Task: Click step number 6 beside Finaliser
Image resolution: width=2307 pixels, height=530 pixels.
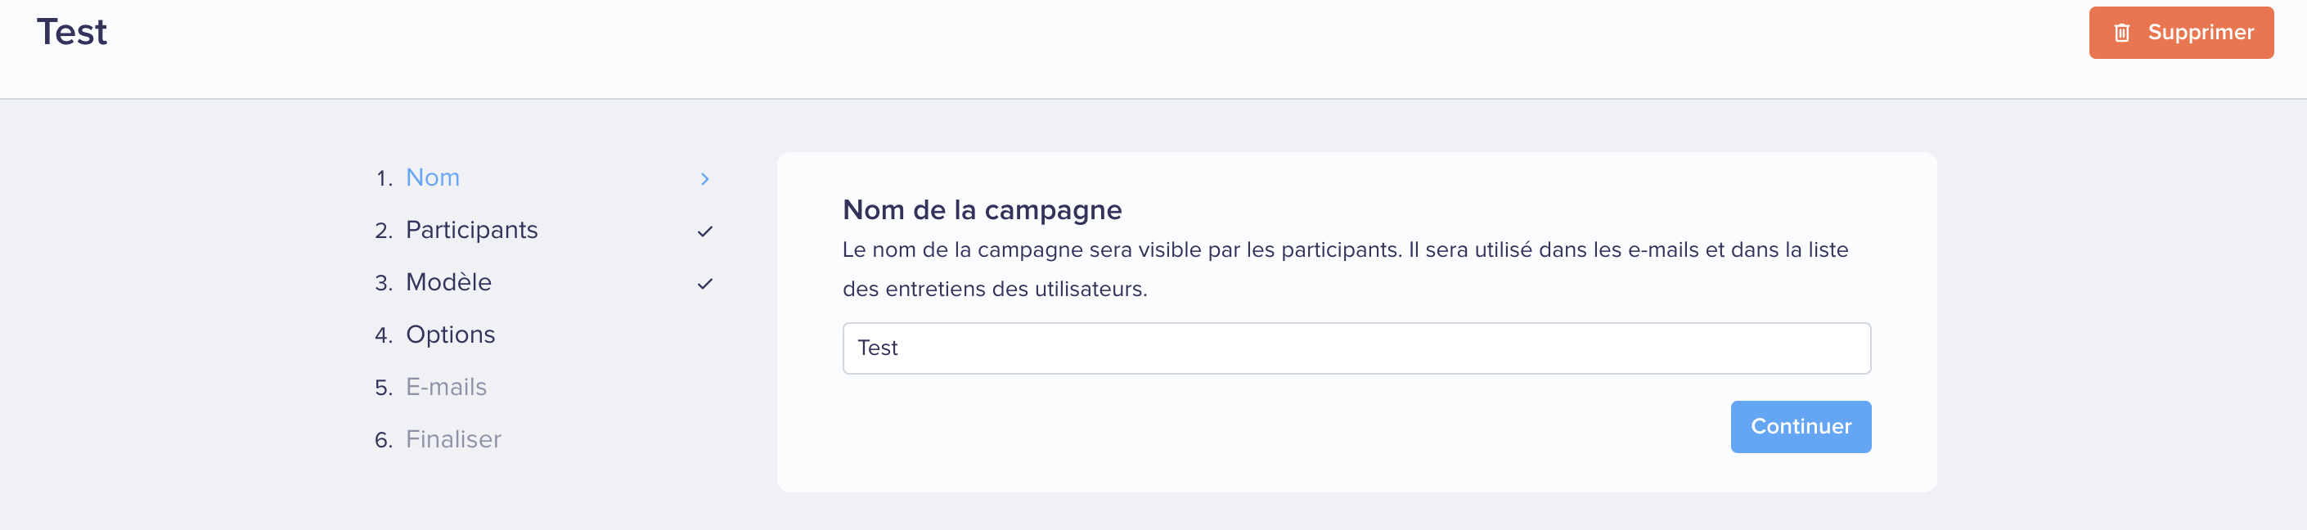Action: 384,441
